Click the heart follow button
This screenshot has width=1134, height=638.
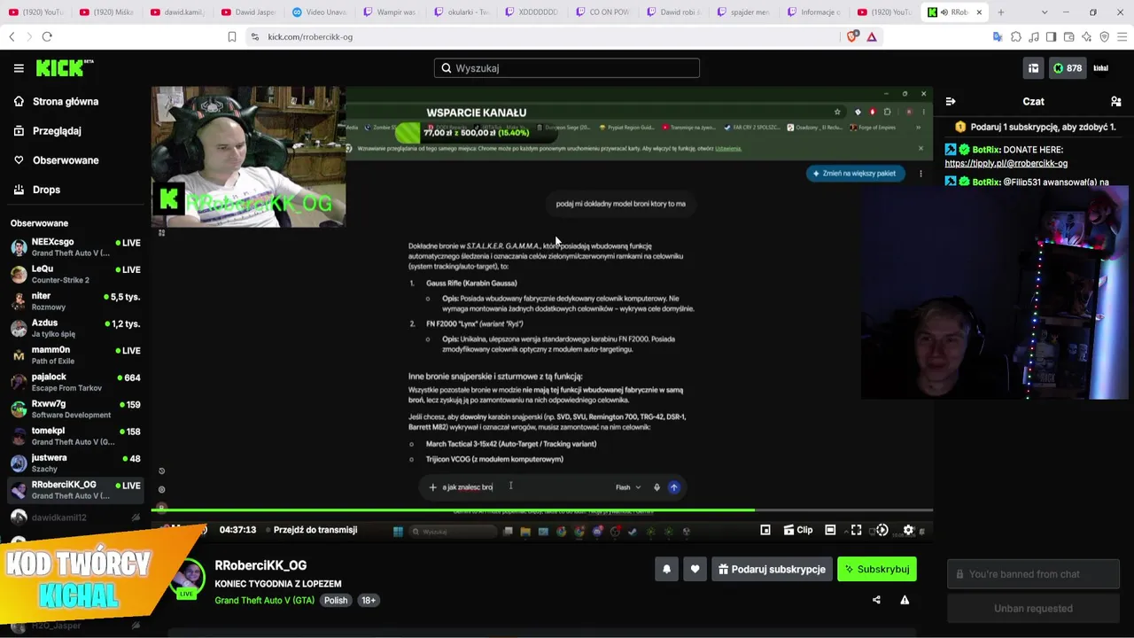[x=695, y=569]
